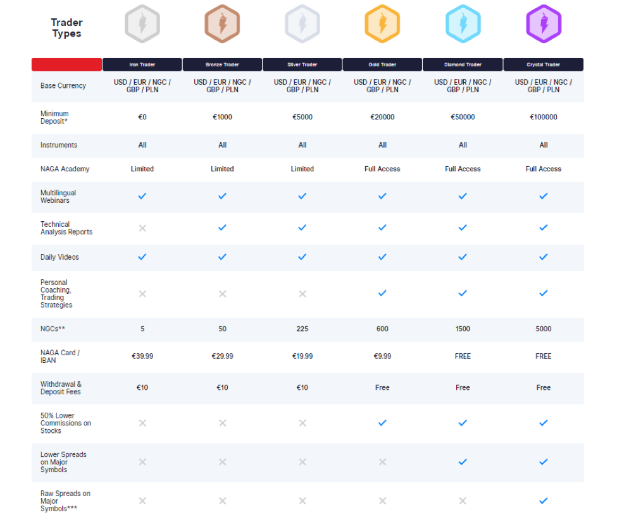
Task: Click the €9.99 NAGA Card price
Action: 382,356
